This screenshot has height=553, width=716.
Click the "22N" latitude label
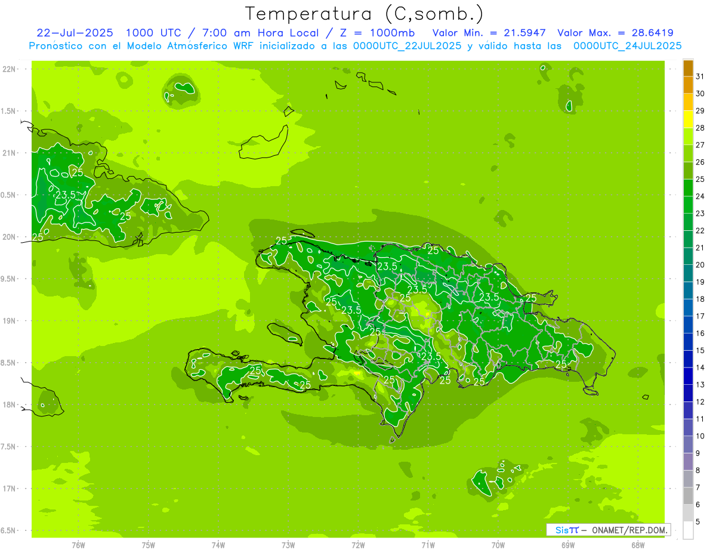tap(10, 69)
